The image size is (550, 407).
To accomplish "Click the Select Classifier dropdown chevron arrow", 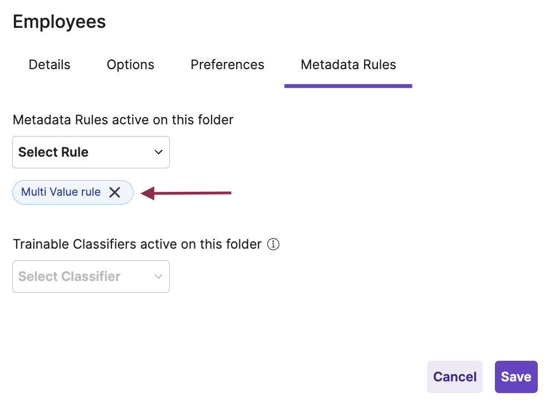I will 159,277.
